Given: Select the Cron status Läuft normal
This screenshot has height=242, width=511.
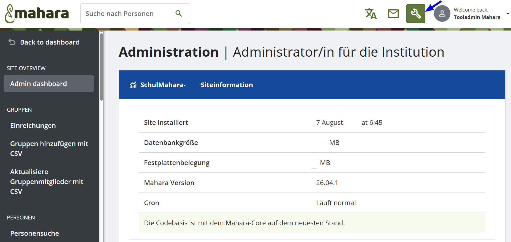Looking at the screenshot, I should [336, 203].
